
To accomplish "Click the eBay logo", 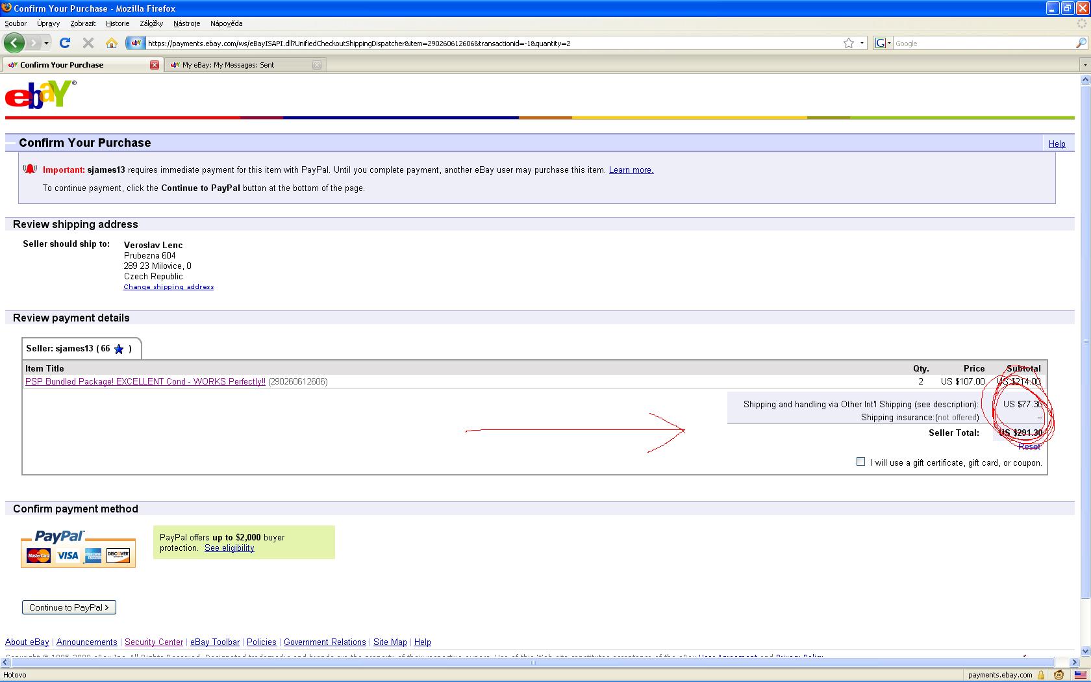I will tap(40, 94).
